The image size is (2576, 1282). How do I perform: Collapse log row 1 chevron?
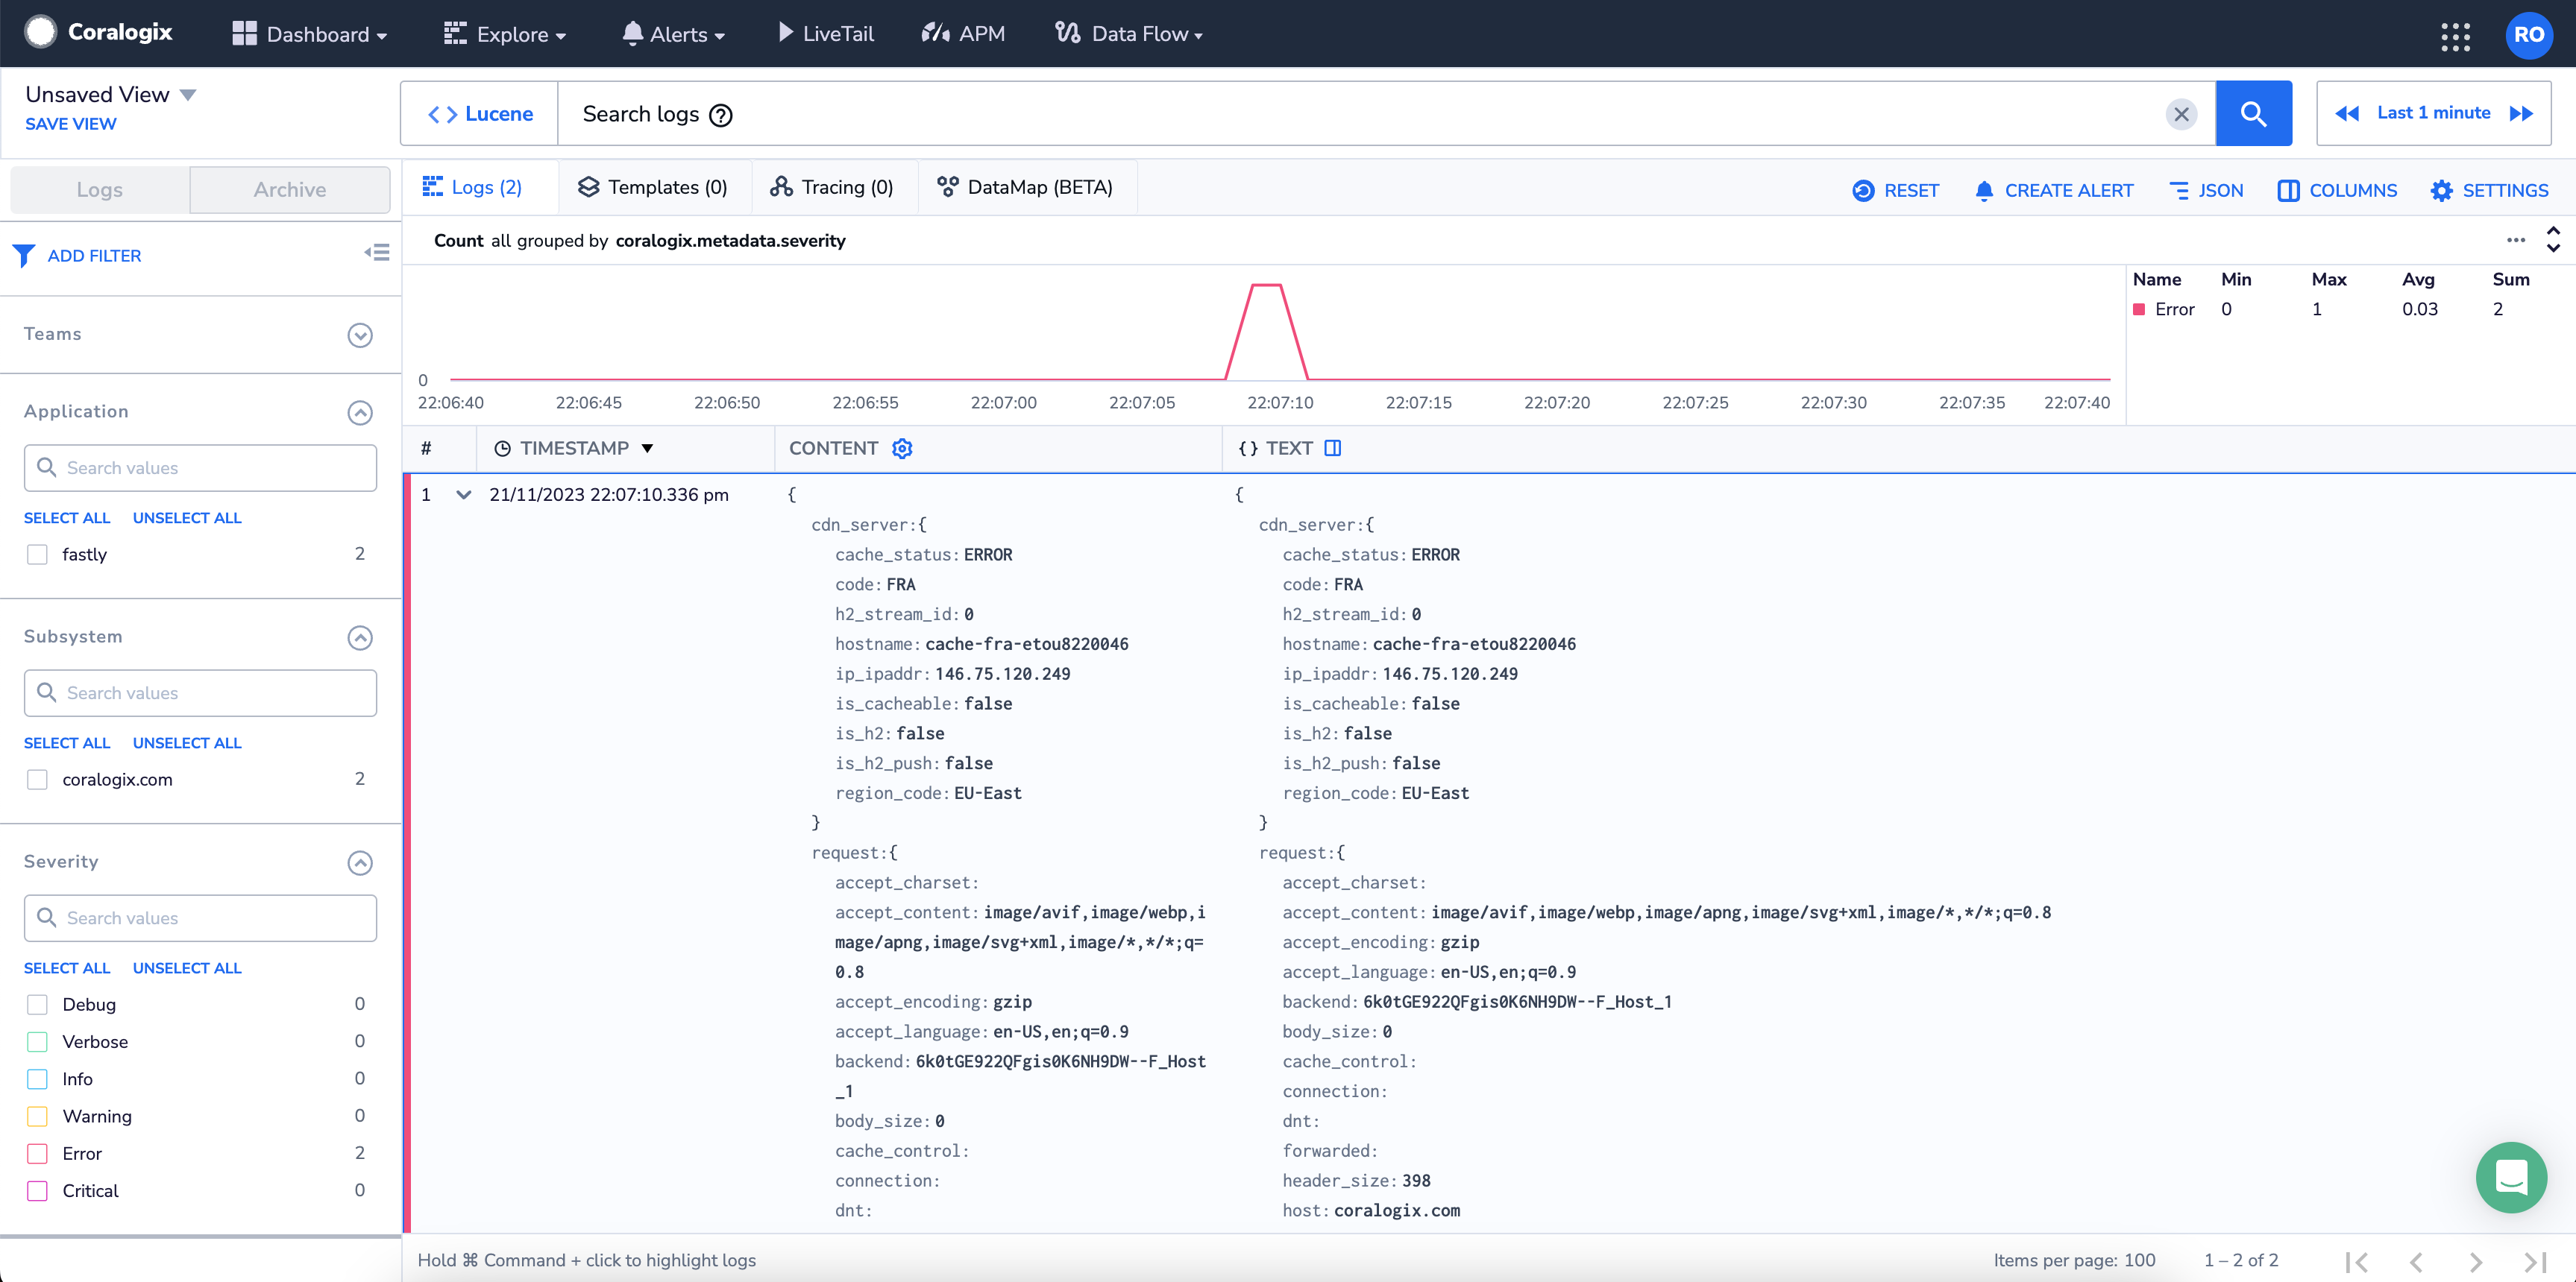coord(463,495)
